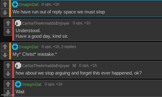The image size is (162, 97).
Task: Downvote the "Understood. Have a good day" comment
Action: [x=8, y=31]
